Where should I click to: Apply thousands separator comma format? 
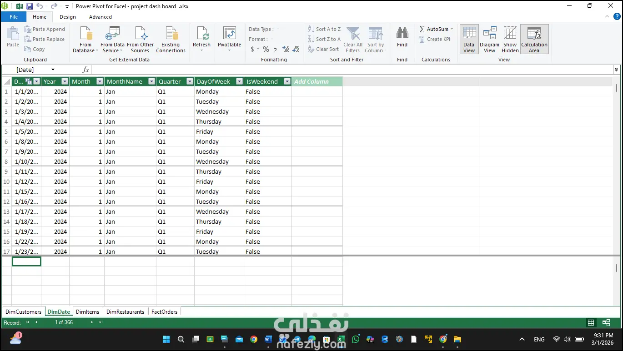pos(275,49)
